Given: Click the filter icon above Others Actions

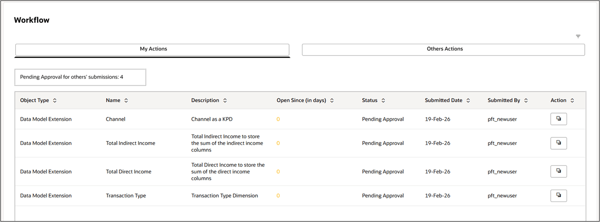Looking at the screenshot, I should [578, 37].
